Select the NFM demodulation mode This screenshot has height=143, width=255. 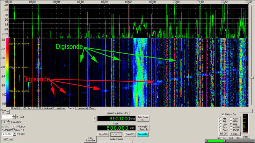point(231,121)
